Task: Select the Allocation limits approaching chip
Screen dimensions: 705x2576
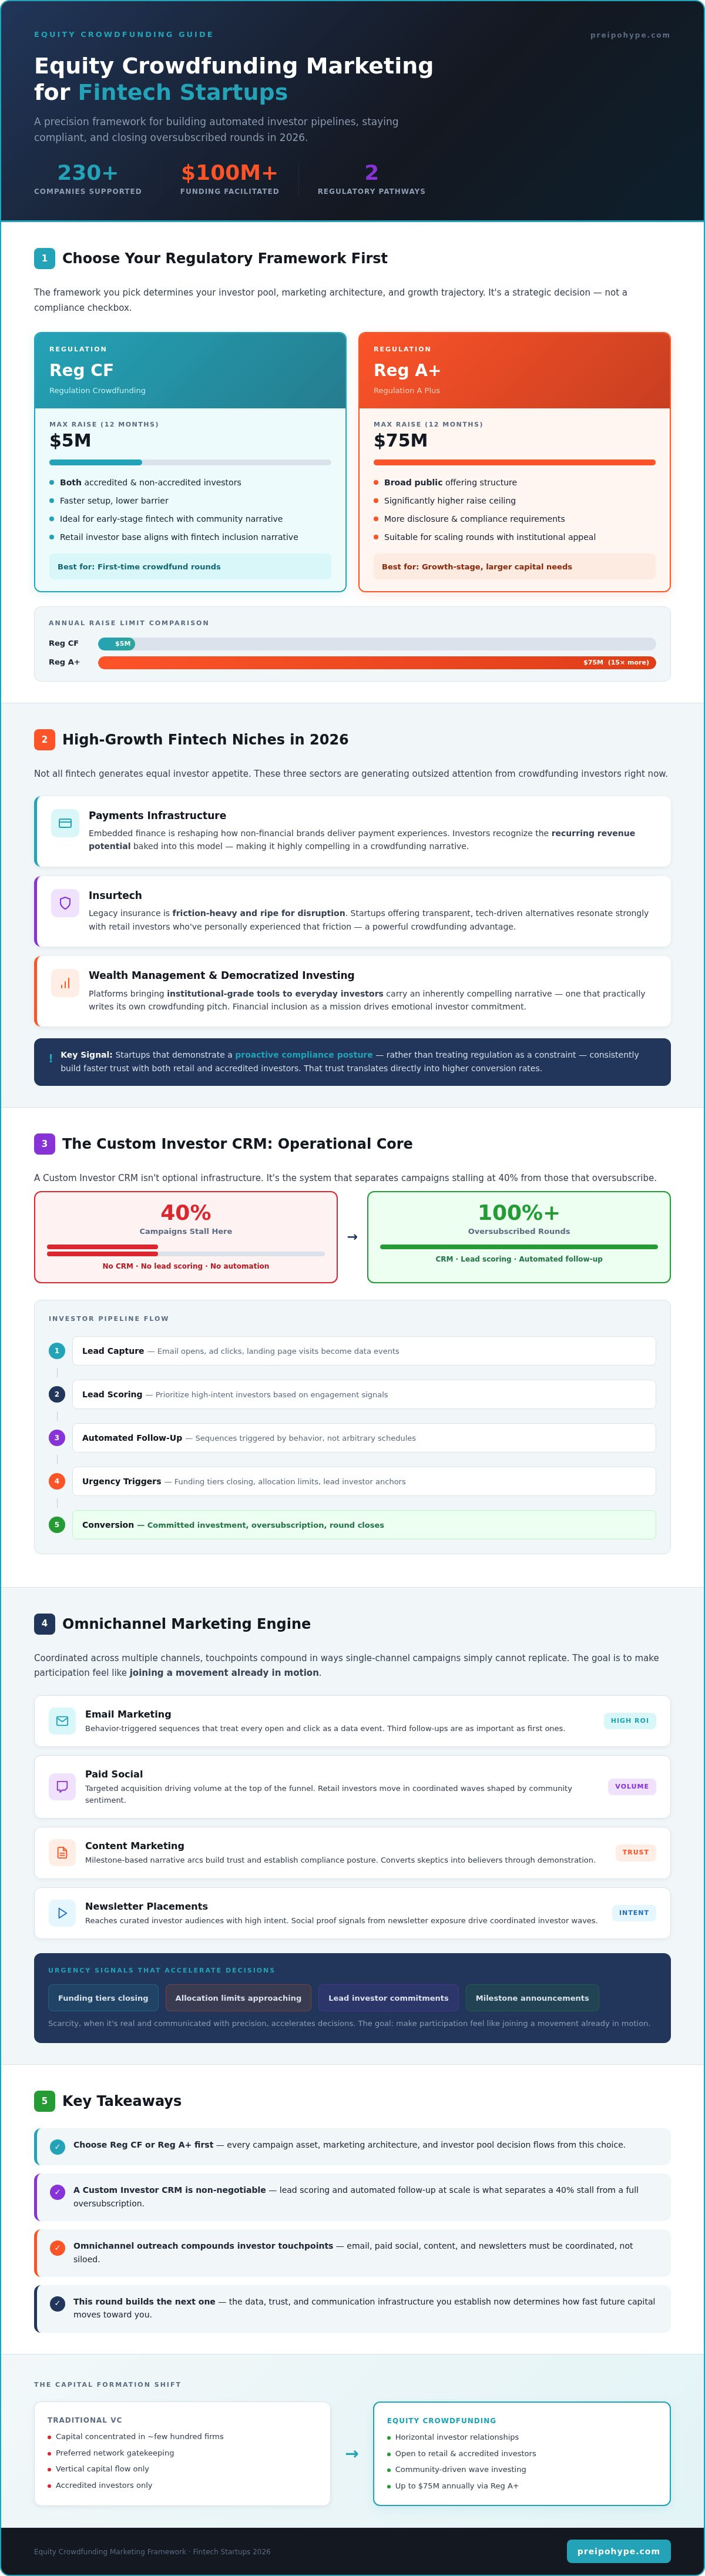Action: (238, 1998)
